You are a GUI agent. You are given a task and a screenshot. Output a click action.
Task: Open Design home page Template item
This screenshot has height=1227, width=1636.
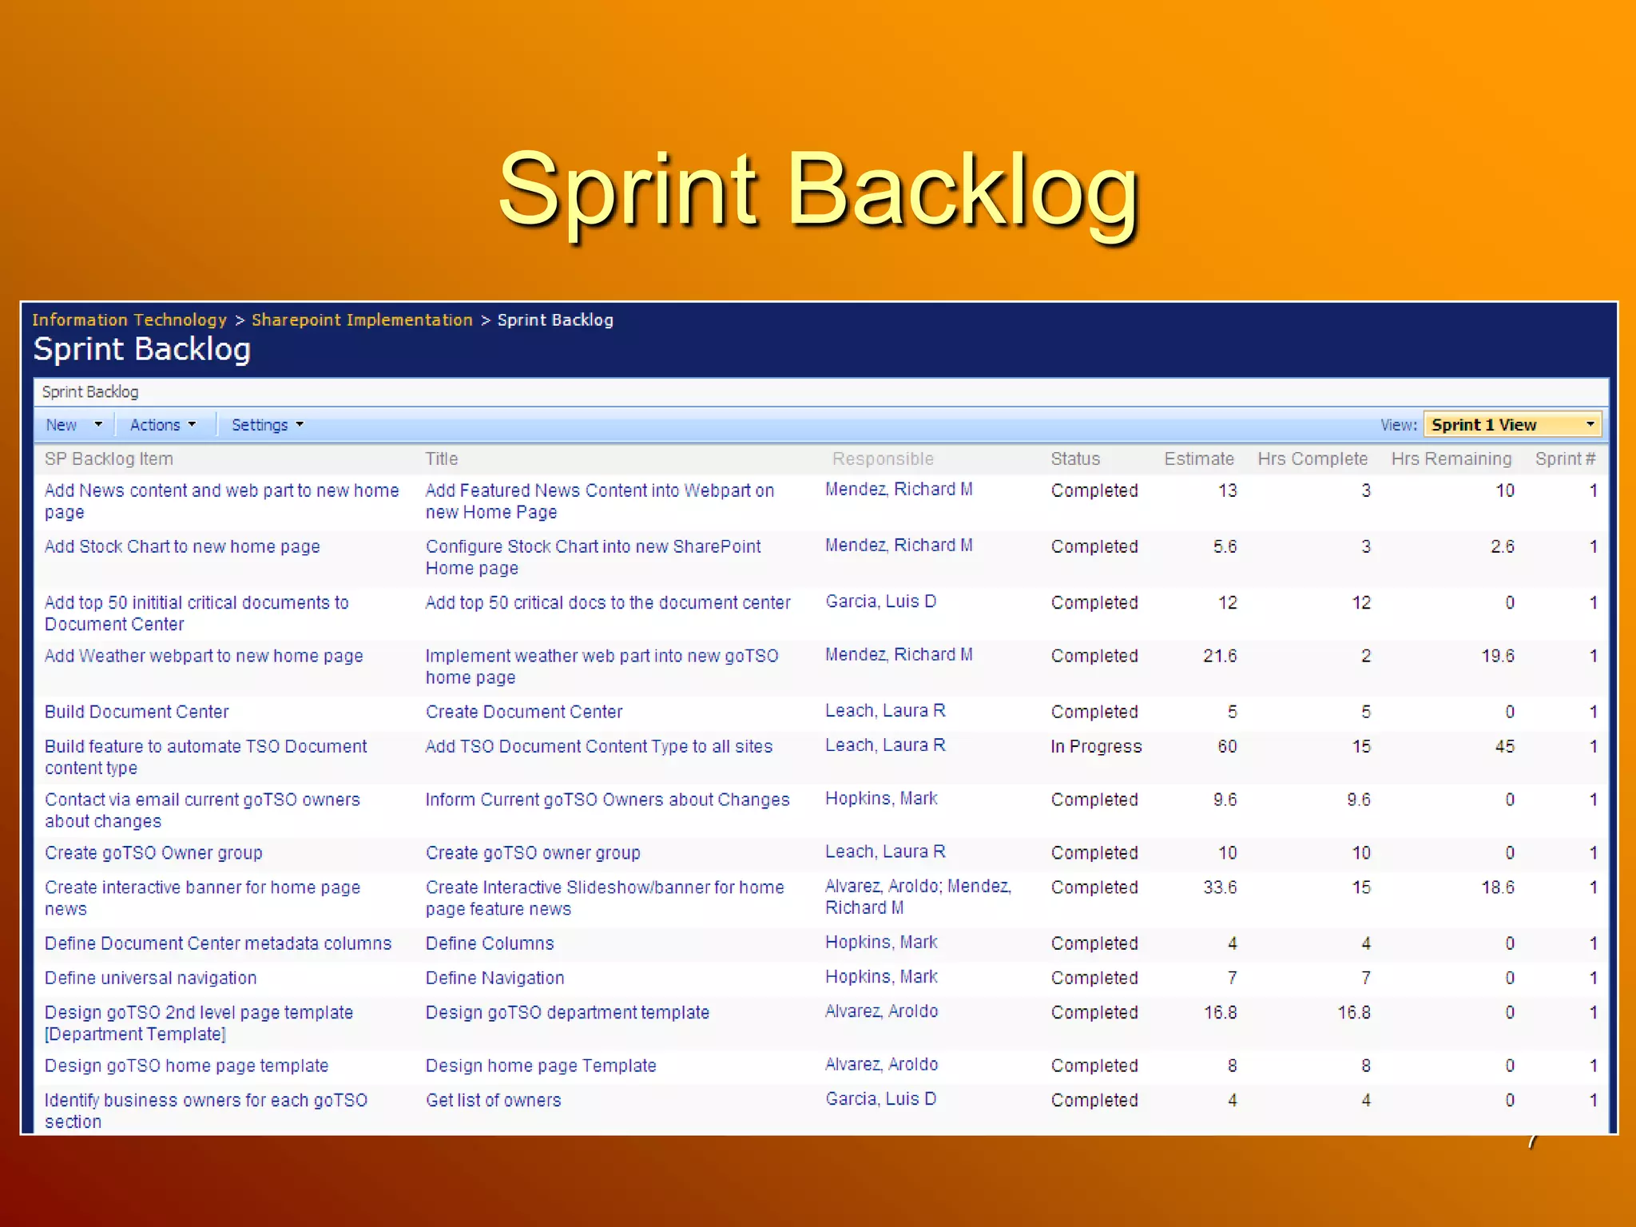[x=540, y=1066]
